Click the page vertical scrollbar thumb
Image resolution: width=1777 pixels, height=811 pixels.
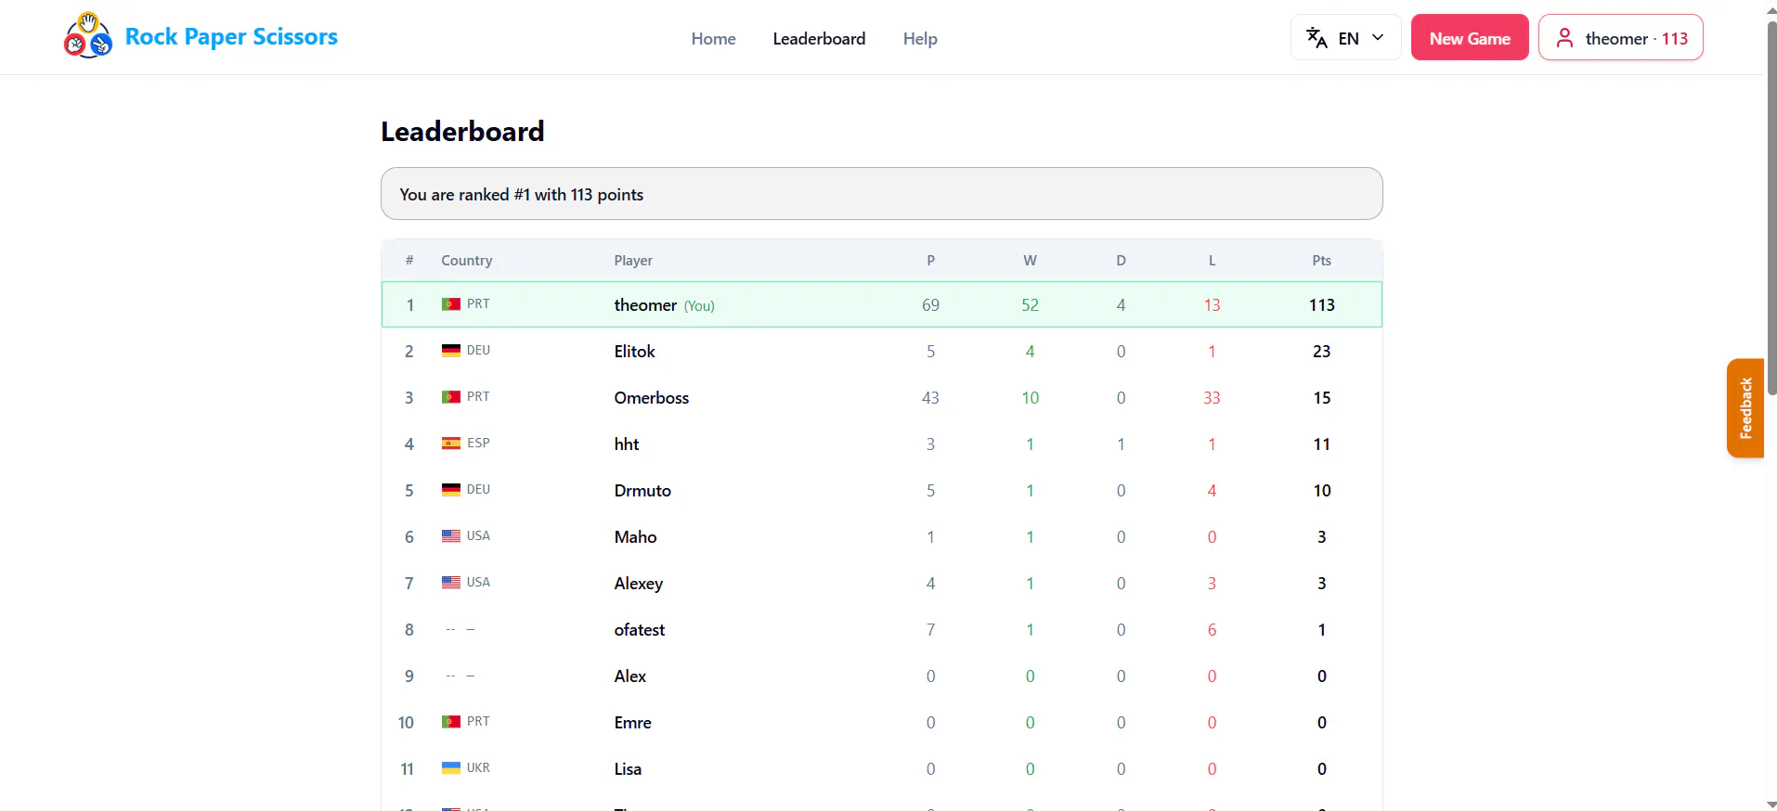click(1771, 209)
